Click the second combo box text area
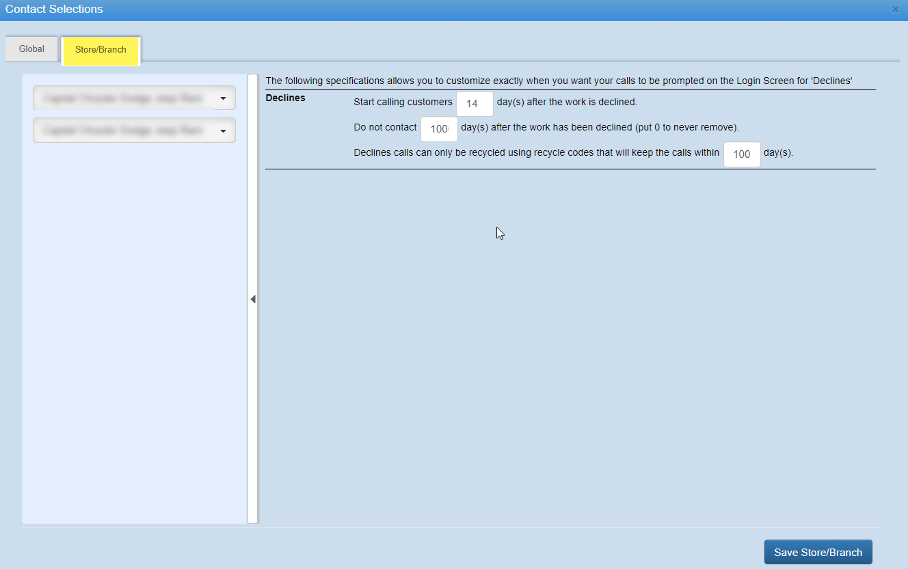 [123, 130]
